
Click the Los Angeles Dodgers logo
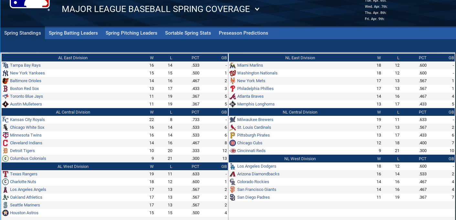232,166
